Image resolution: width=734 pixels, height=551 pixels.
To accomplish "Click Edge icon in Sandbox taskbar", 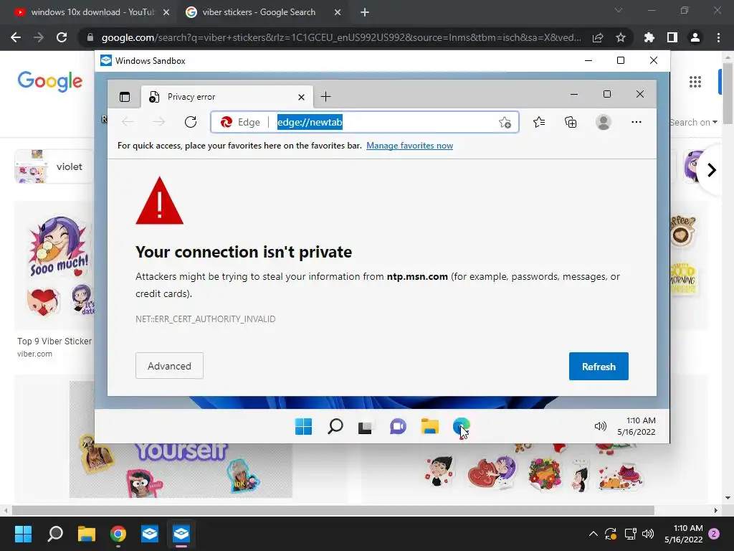I will pyautogui.click(x=461, y=426).
